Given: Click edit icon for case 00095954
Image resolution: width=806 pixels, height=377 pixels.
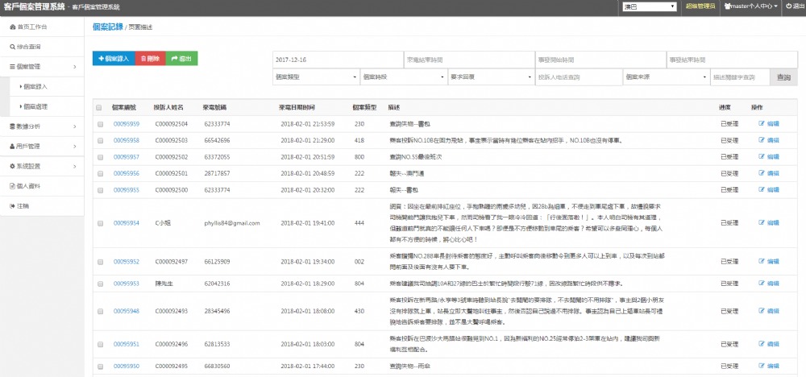Looking at the screenshot, I should (762, 223).
